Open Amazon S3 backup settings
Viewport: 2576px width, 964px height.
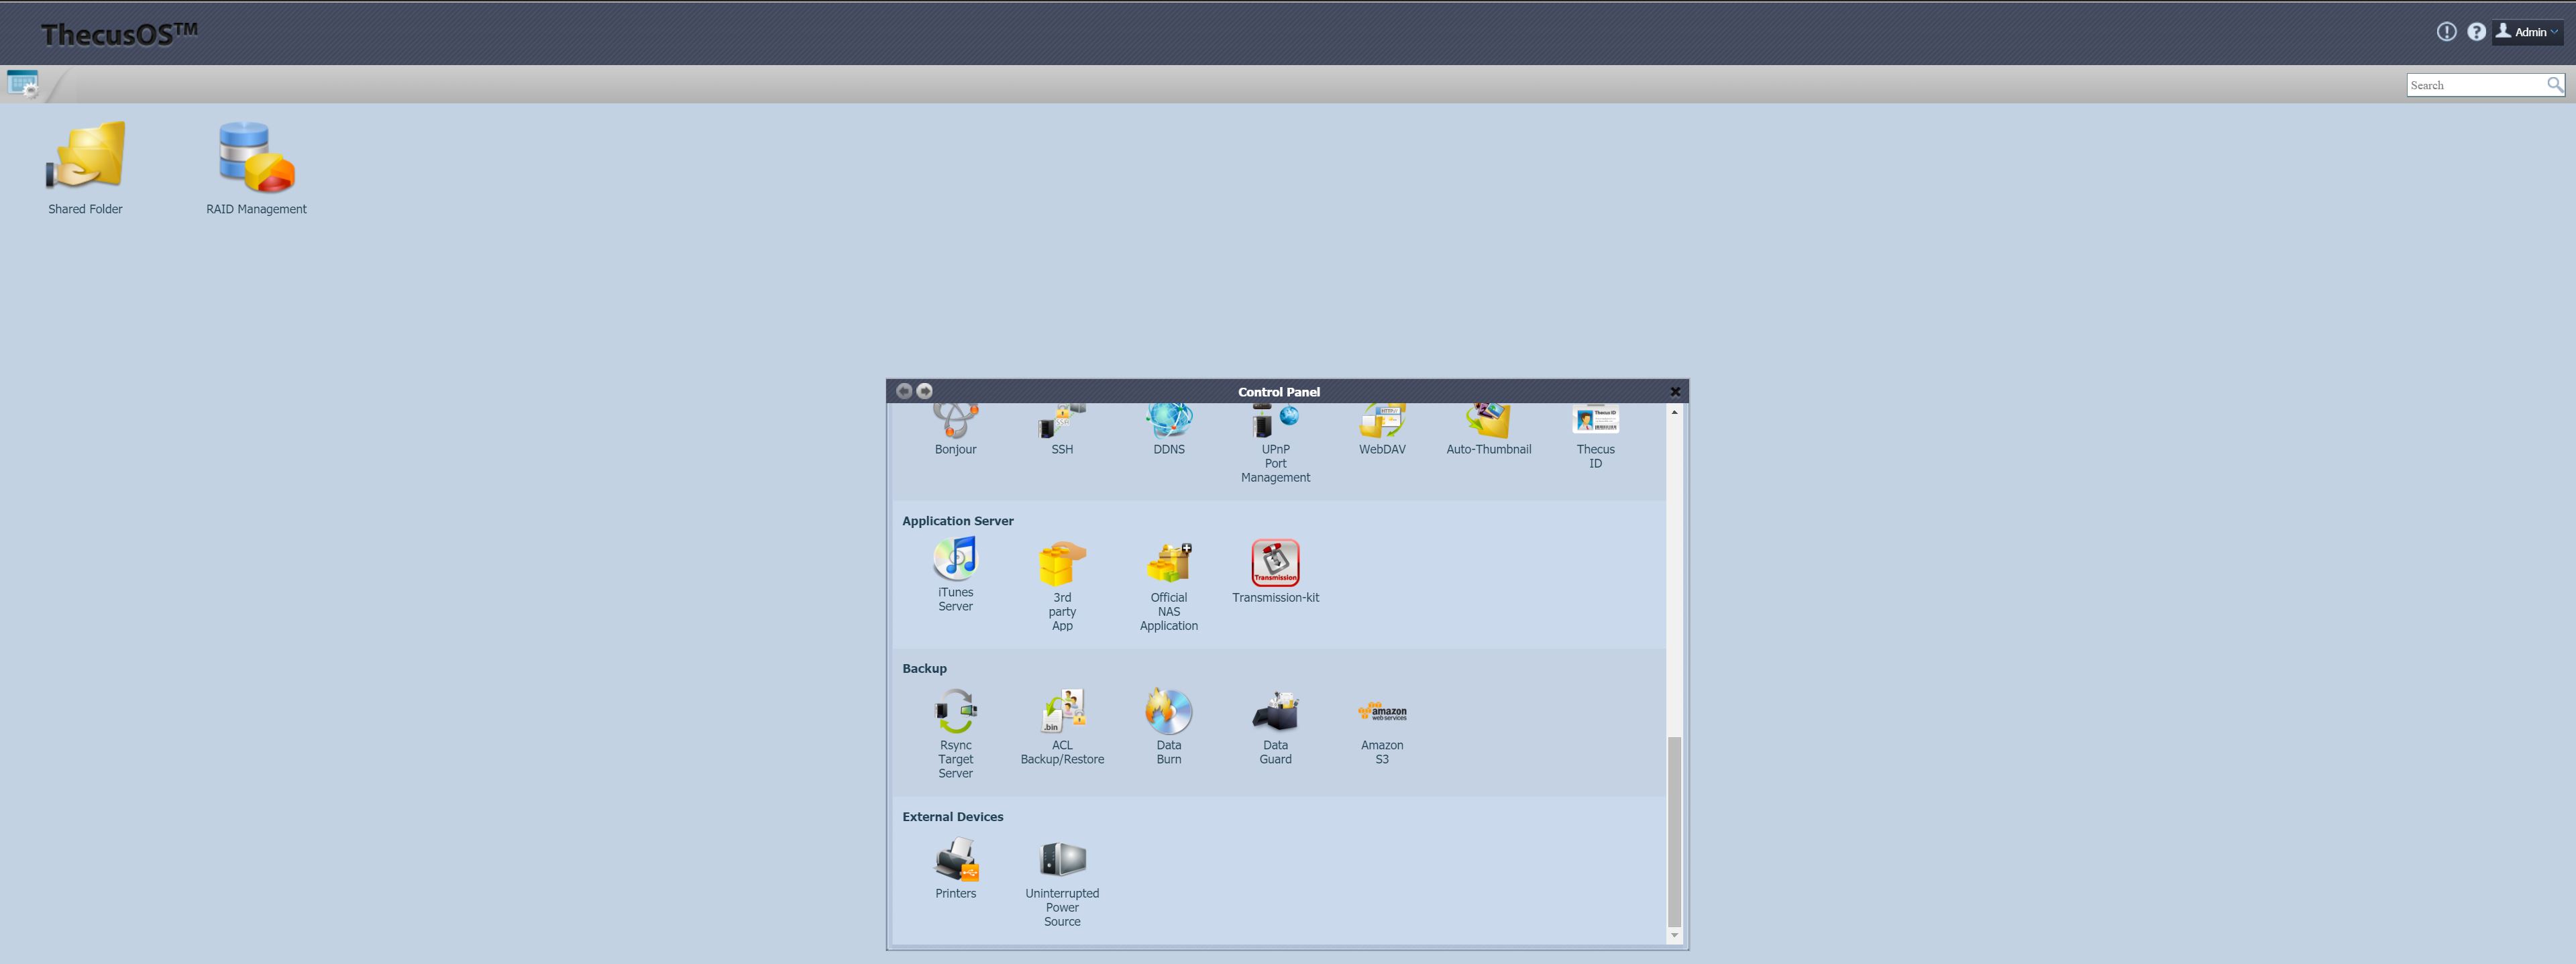point(1382,712)
